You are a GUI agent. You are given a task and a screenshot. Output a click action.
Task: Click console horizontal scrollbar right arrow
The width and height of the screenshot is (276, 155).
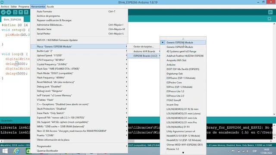click(271, 141)
